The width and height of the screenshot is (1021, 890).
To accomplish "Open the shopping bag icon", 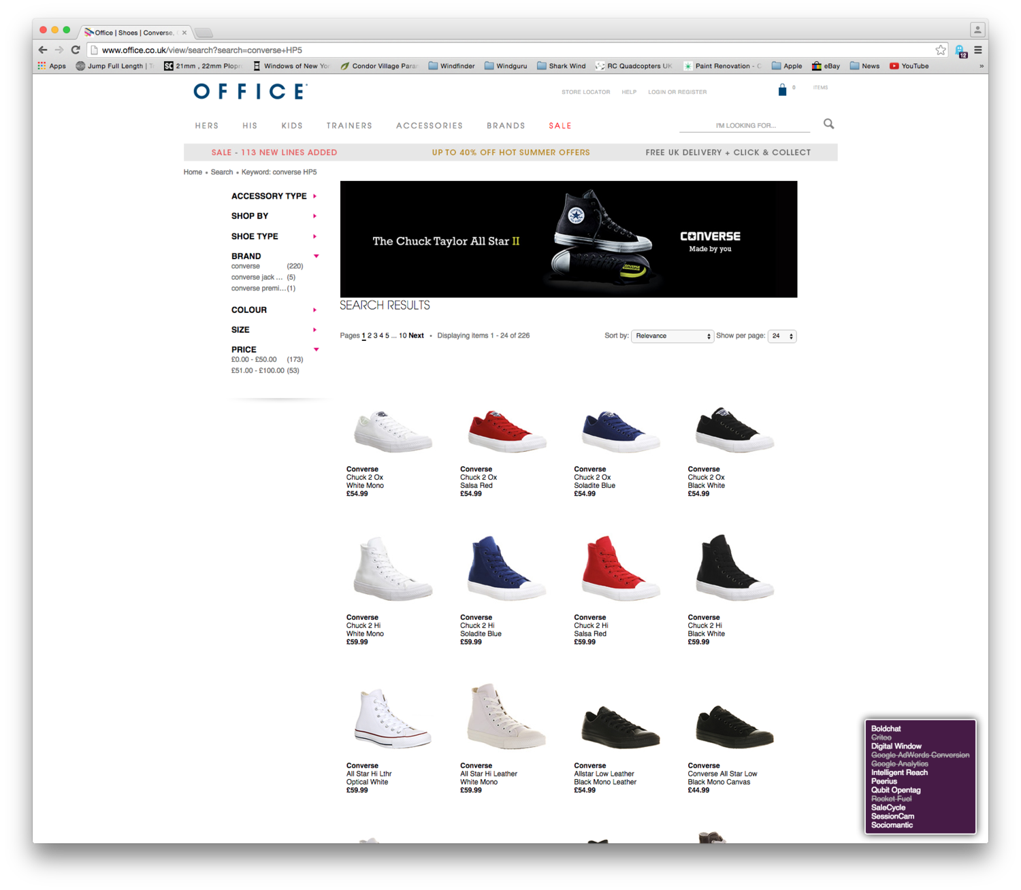I will pyautogui.click(x=782, y=90).
